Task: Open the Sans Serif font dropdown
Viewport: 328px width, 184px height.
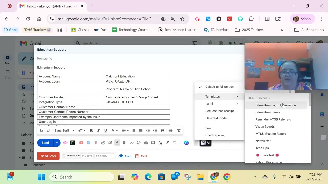Action: [x=64, y=131]
